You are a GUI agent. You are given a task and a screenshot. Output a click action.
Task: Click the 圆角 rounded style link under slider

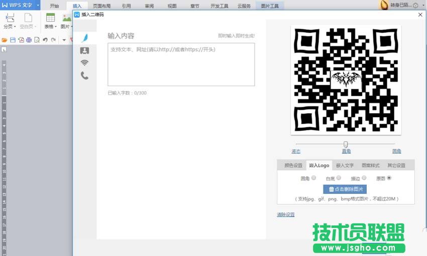click(x=396, y=151)
